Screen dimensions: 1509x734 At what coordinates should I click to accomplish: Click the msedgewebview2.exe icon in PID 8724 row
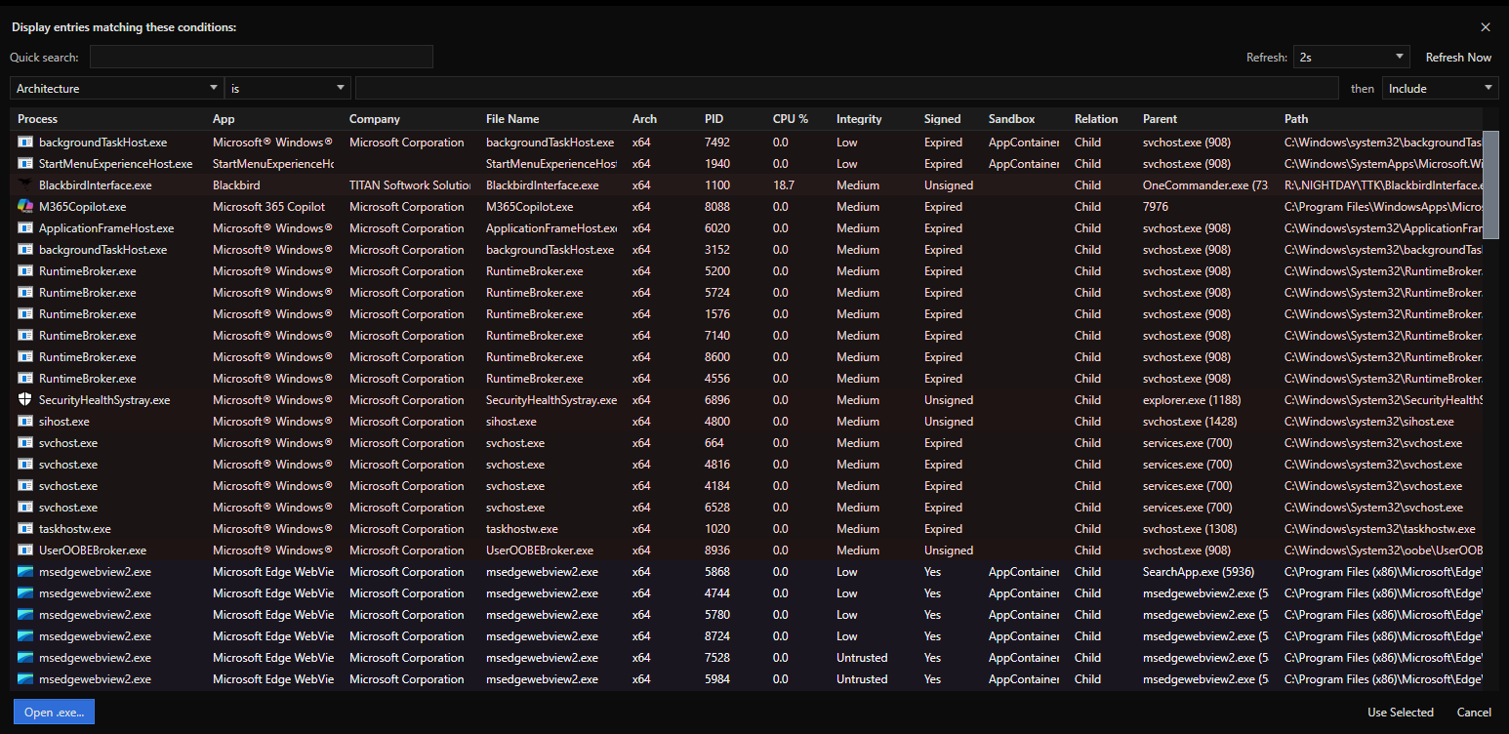(25, 636)
